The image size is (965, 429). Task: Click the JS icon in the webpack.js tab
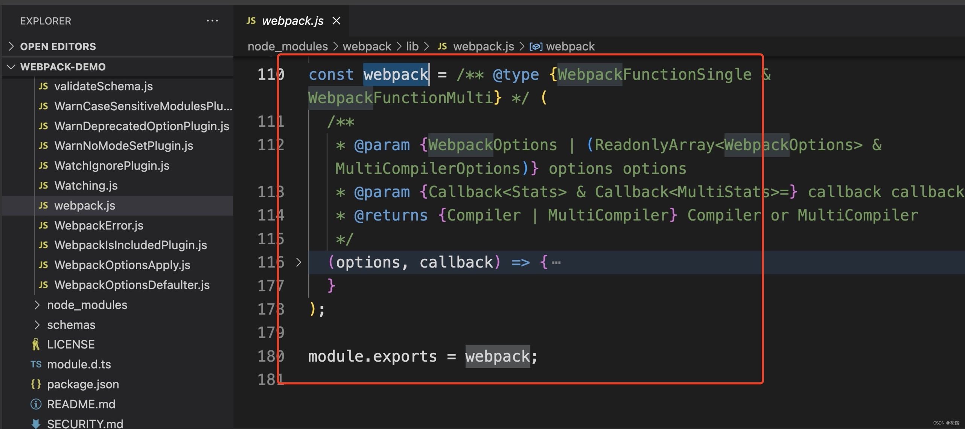[251, 21]
